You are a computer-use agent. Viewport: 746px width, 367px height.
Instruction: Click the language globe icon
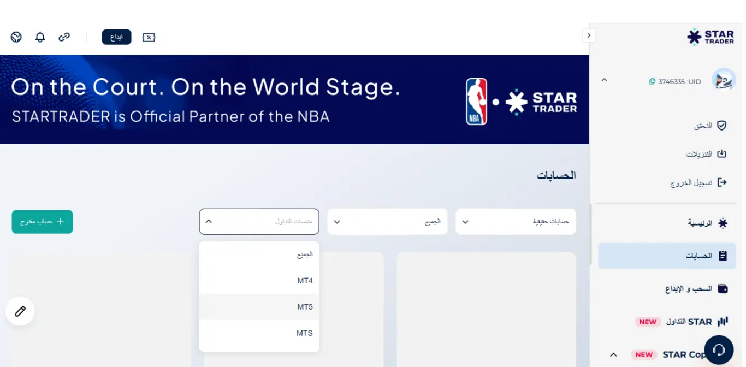pyautogui.click(x=16, y=37)
